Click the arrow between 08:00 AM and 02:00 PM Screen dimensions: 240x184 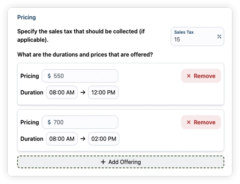coord(83,139)
